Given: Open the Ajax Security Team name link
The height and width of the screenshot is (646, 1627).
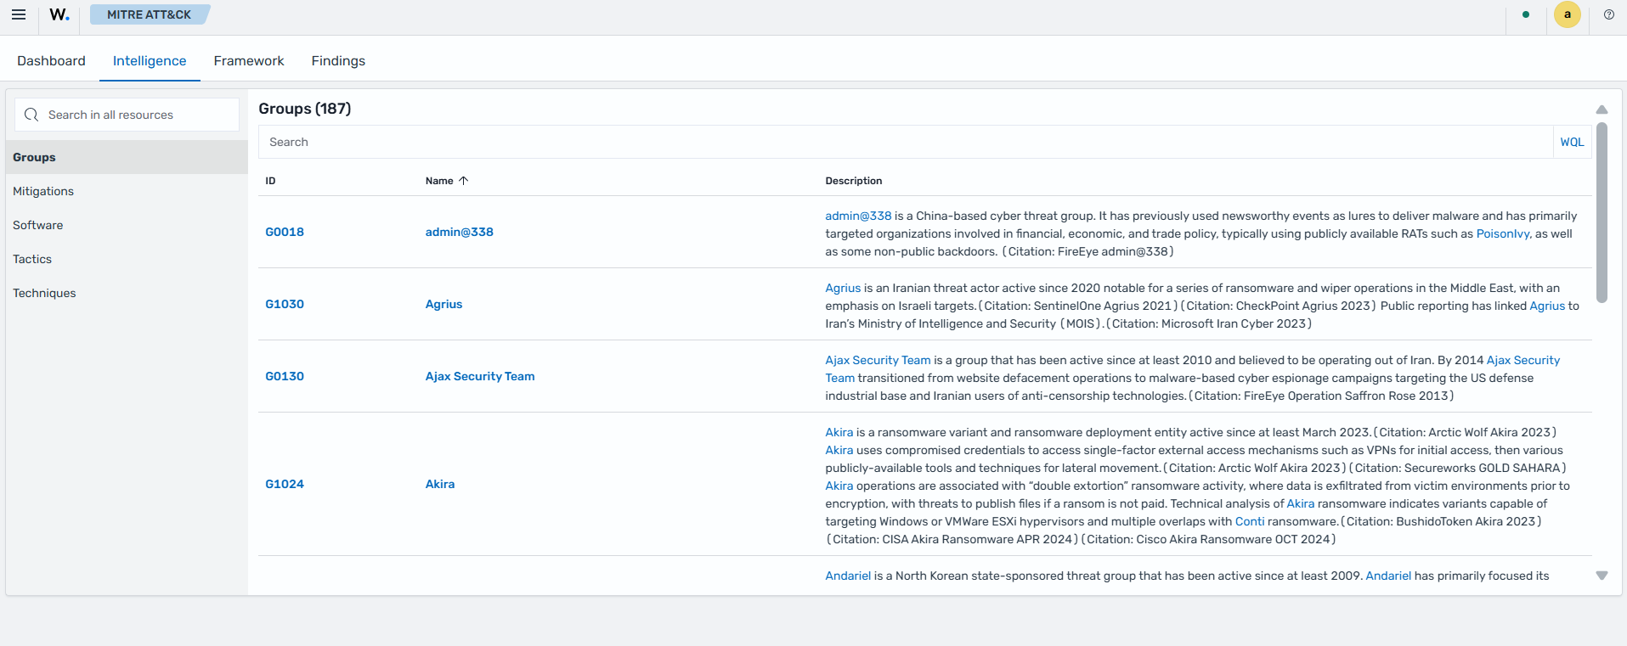Looking at the screenshot, I should pyautogui.click(x=480, y=376).
